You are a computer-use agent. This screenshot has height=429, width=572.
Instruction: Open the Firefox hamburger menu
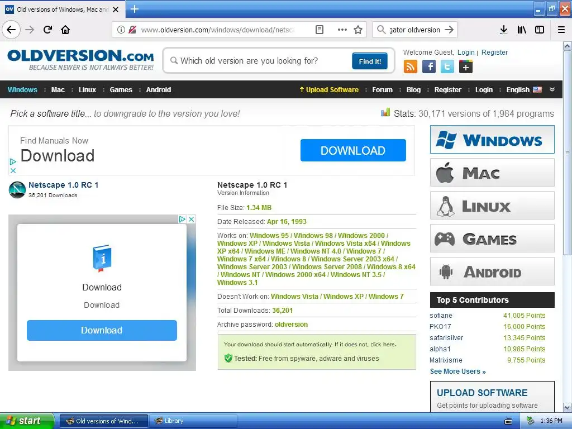(561, 30)
